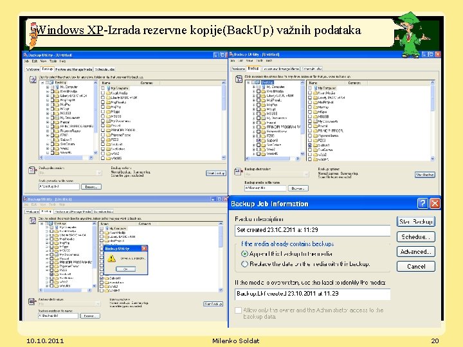Click the backup destination icon in the top-right window

pos(238,172)
